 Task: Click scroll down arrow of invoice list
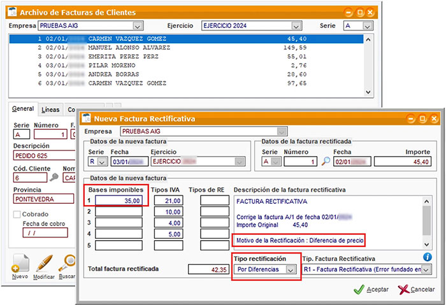(368, 92)
